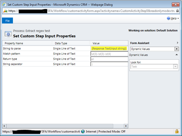Click the Internet zone globe icon
Viewport: 182px width, 136px height.
click(83, 131)
